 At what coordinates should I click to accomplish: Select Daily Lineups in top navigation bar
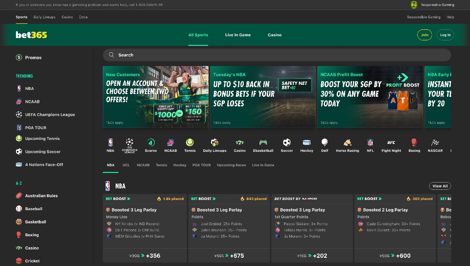(45, 17)
